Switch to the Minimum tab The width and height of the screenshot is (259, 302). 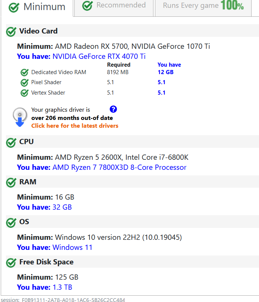(x=37, y=7)
